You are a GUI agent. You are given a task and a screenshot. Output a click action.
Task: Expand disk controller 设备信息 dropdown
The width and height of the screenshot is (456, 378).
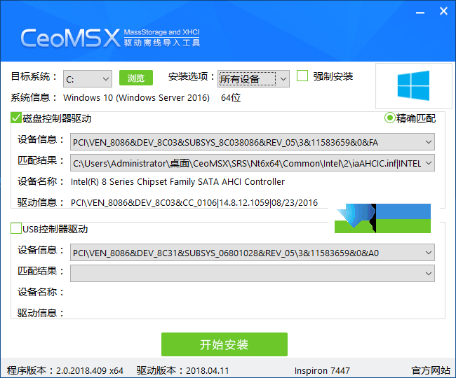tap(253, 142)
